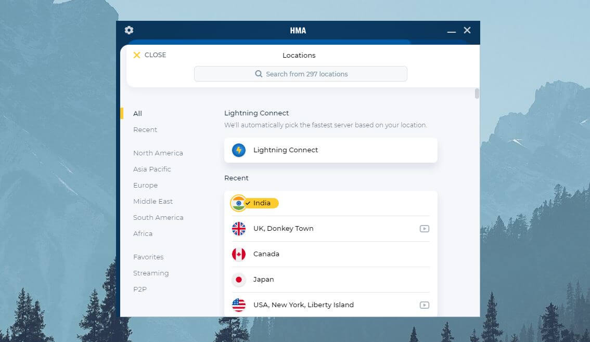Viewport: 590px width, 342px height.
Task: Click the Lightning Connect bolt icon
Action: [x=239, y=150]
